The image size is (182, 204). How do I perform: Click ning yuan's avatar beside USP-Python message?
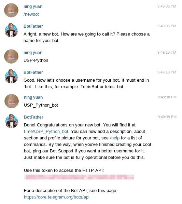11,56
